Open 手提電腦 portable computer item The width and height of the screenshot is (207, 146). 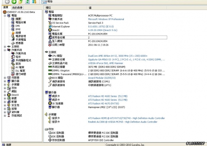point(21,39)
